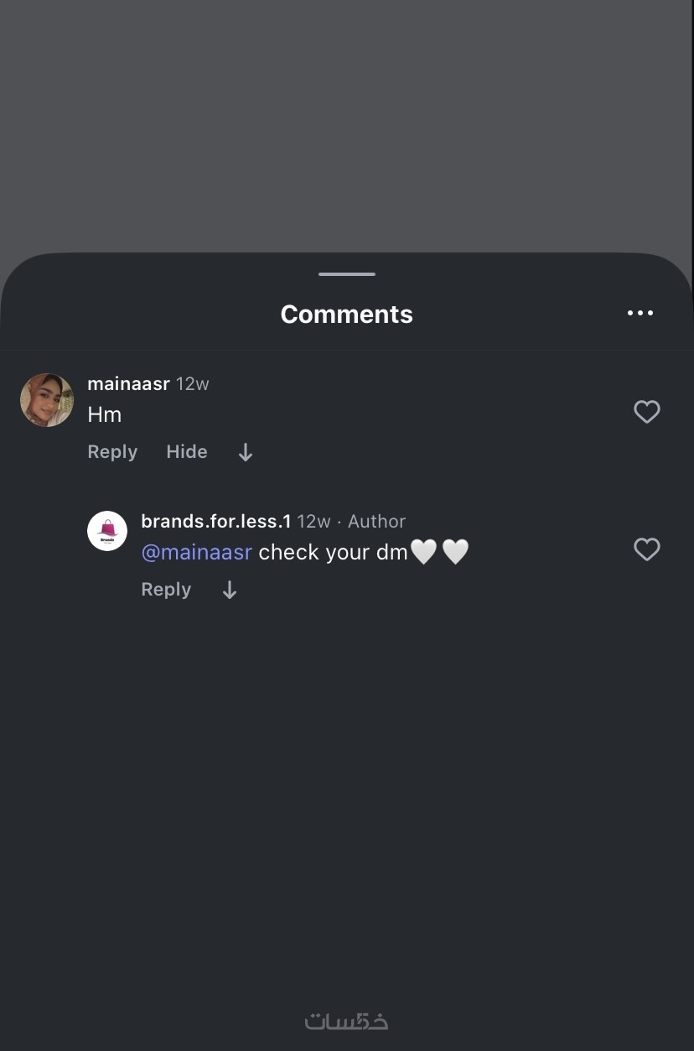Screen dimensions: 694x1051
Task: Click the drag handle atop the comments sheet
Action: [x=346, y=274]
